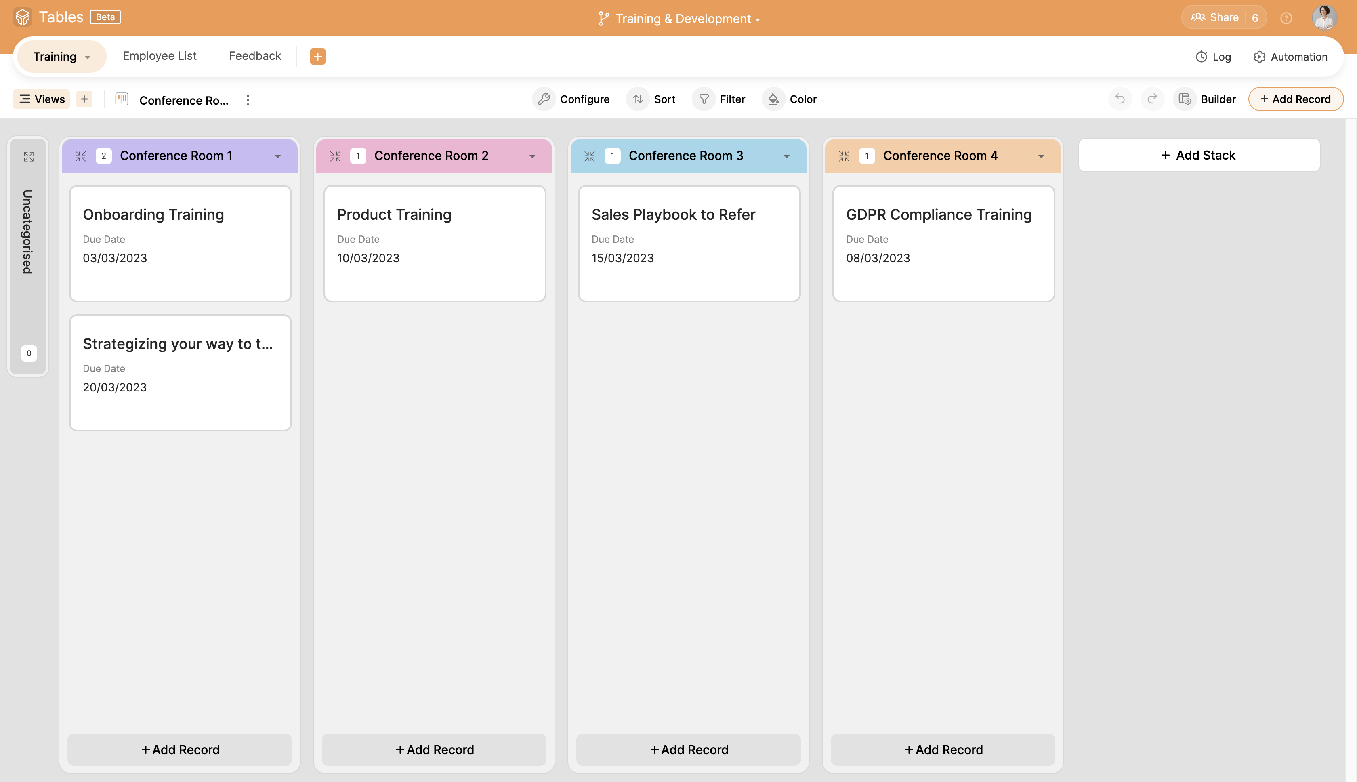
Task: Click the Sort icon in toolbar
Action: (x=637, y=99)
